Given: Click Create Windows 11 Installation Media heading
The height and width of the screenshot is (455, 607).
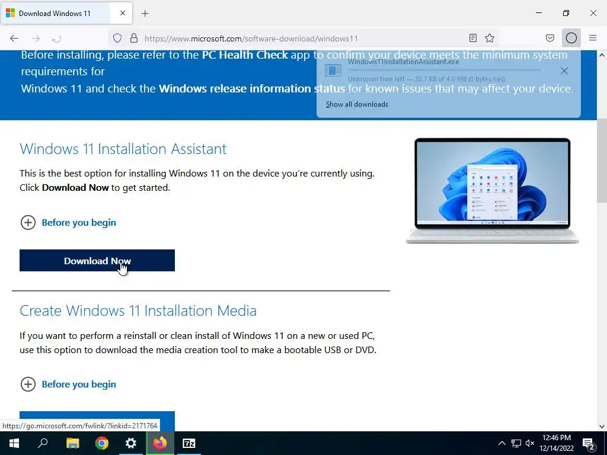Looking at the screenshot, I should click(138, 310).
